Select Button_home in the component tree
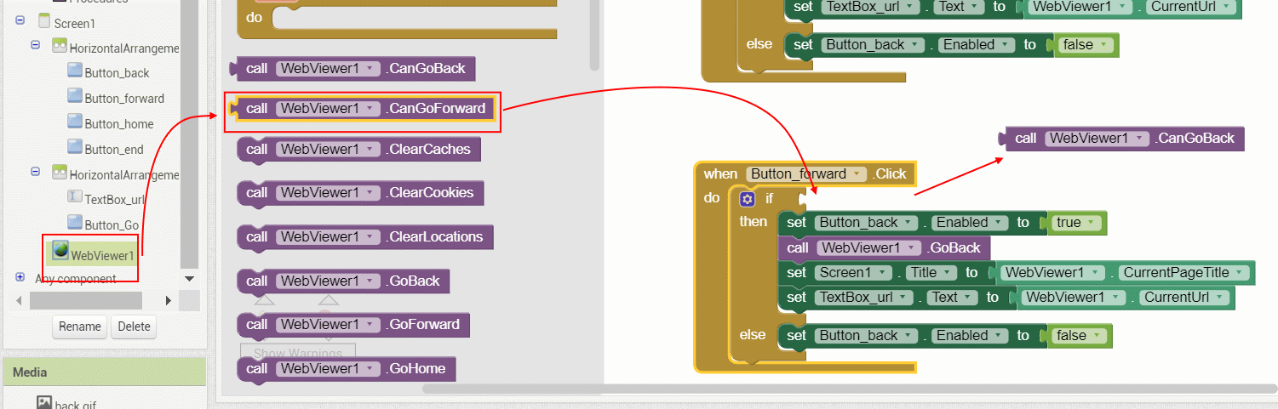Image resolution: width=1278 pixels, height=409 pixels. [119, 124]
